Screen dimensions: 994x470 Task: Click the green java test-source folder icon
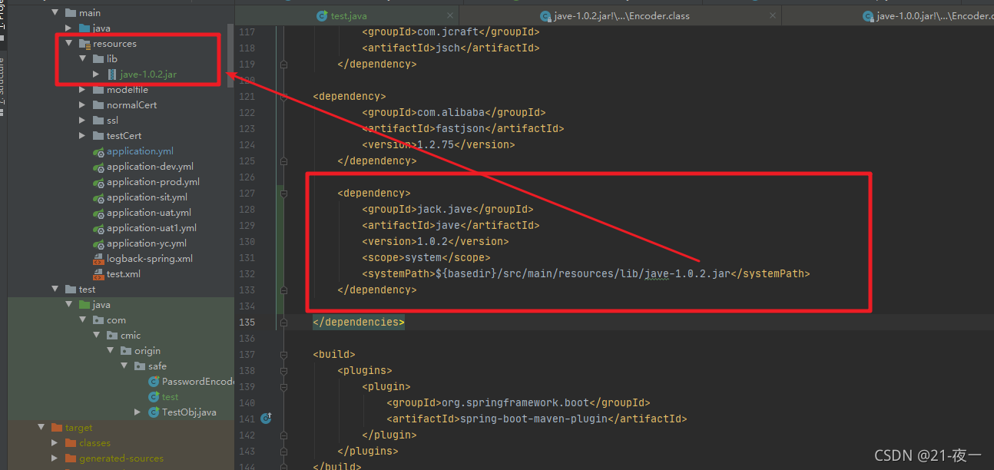tap(84, 305)
